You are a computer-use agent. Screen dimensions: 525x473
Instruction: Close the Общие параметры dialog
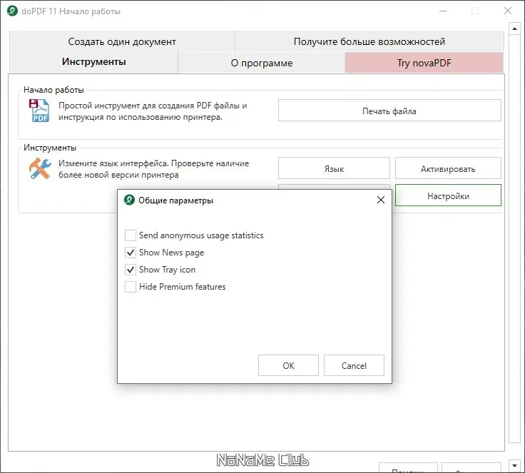pos(381,200)
